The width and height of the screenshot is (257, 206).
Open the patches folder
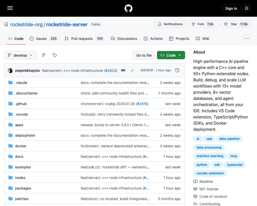pos(22,199)
